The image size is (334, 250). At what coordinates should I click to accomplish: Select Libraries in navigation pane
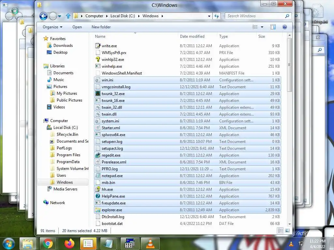coord(57,66)
